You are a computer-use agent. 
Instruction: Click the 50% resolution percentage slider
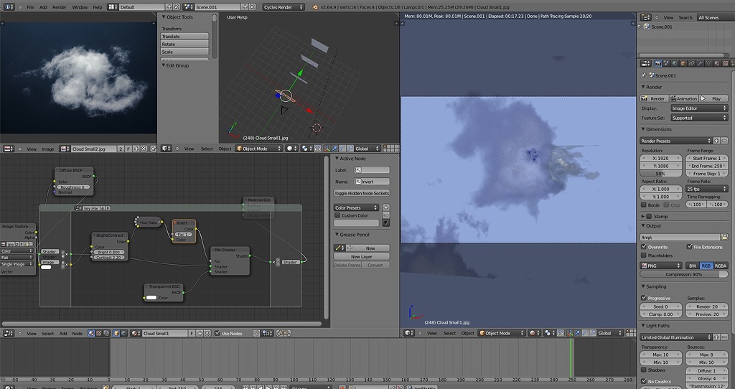coord(661,174)
